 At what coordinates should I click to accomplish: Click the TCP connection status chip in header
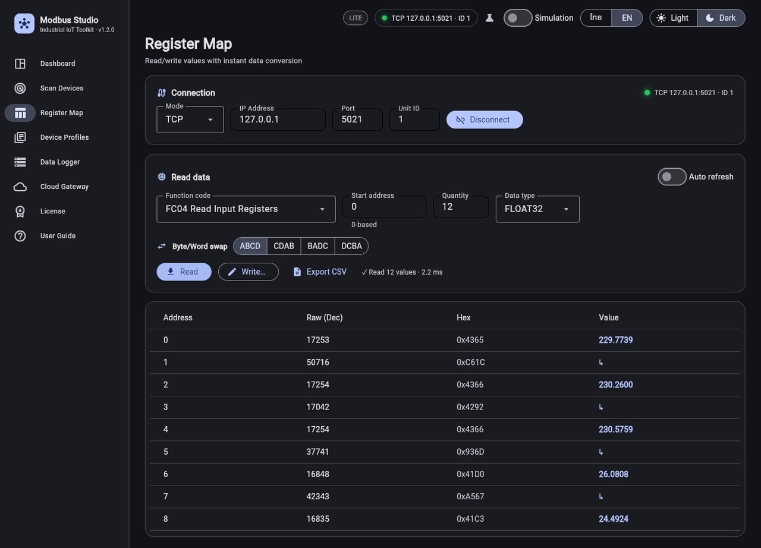pyautogui.click(x=426, y=18)
